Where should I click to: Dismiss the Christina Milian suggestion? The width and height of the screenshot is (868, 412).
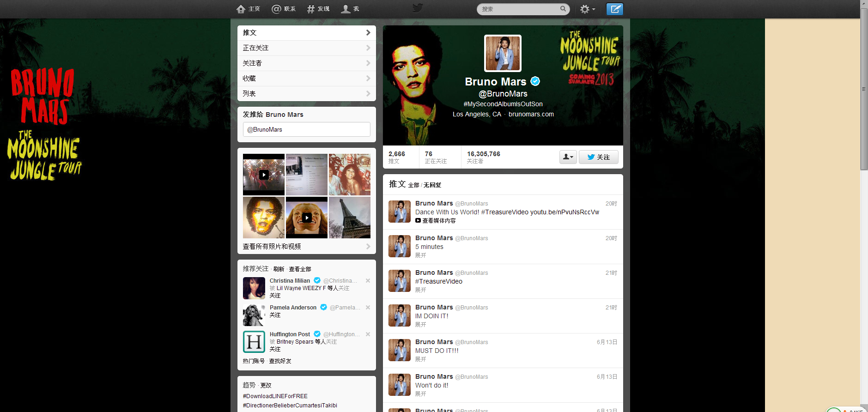[x=368, y=281]
